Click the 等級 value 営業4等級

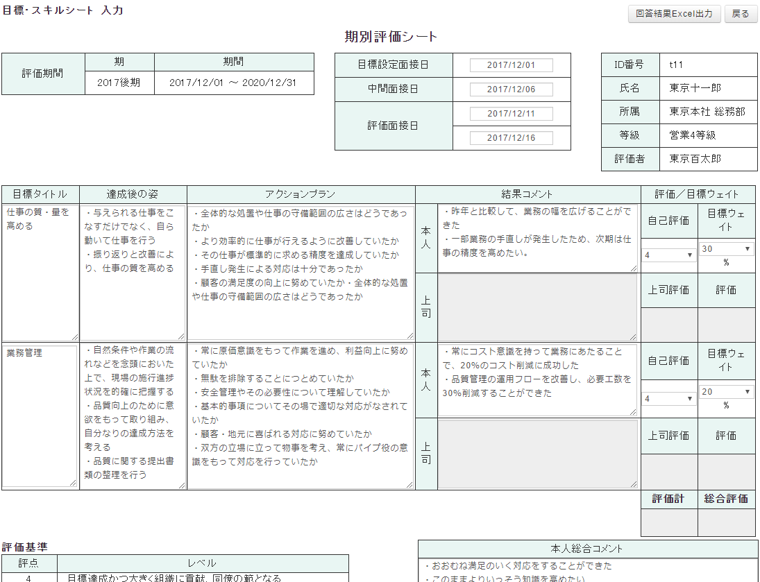(x=693, y=135)
